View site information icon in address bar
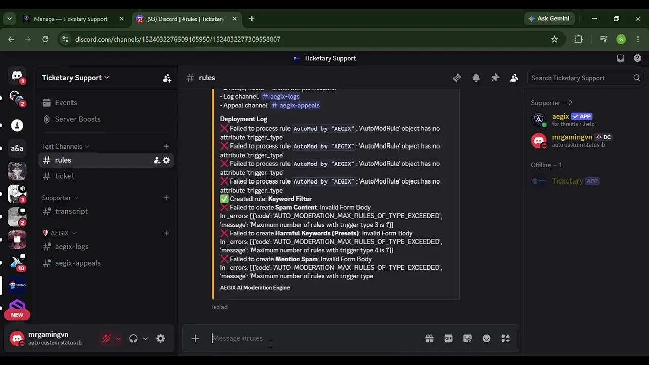 pos(64,39)
